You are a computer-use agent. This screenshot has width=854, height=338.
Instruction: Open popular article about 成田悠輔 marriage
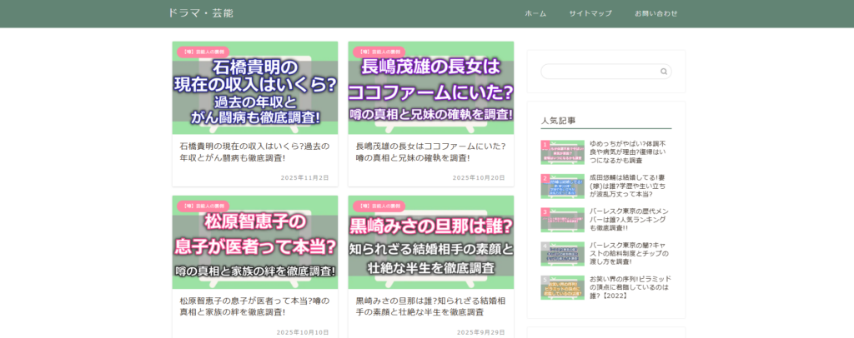point(629,186)
